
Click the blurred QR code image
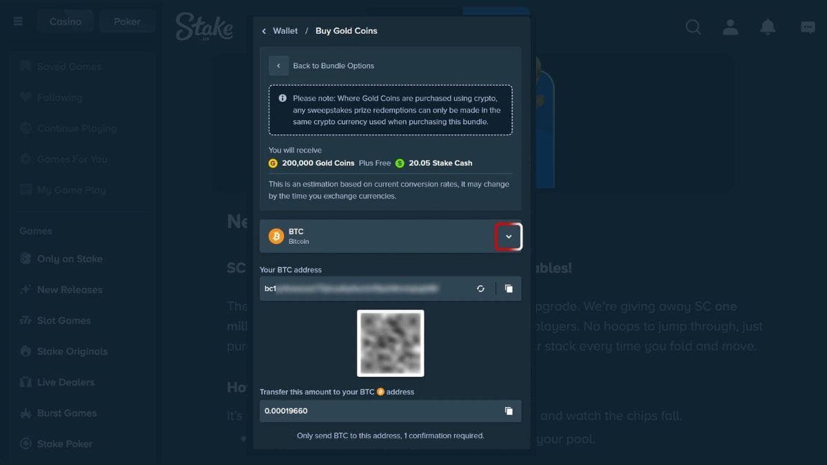point(391,343)
